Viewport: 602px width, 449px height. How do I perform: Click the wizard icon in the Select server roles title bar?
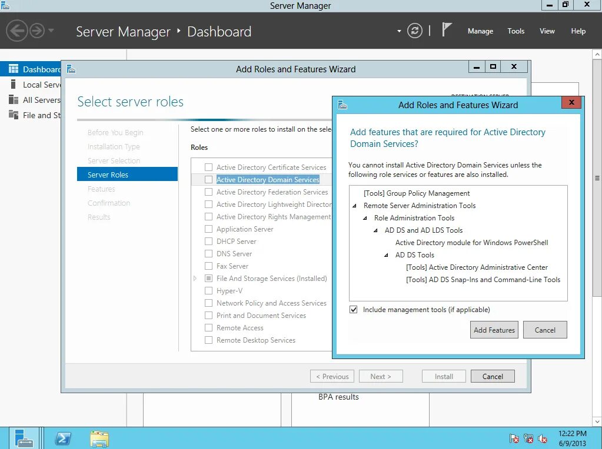click(x=71, y=69)
